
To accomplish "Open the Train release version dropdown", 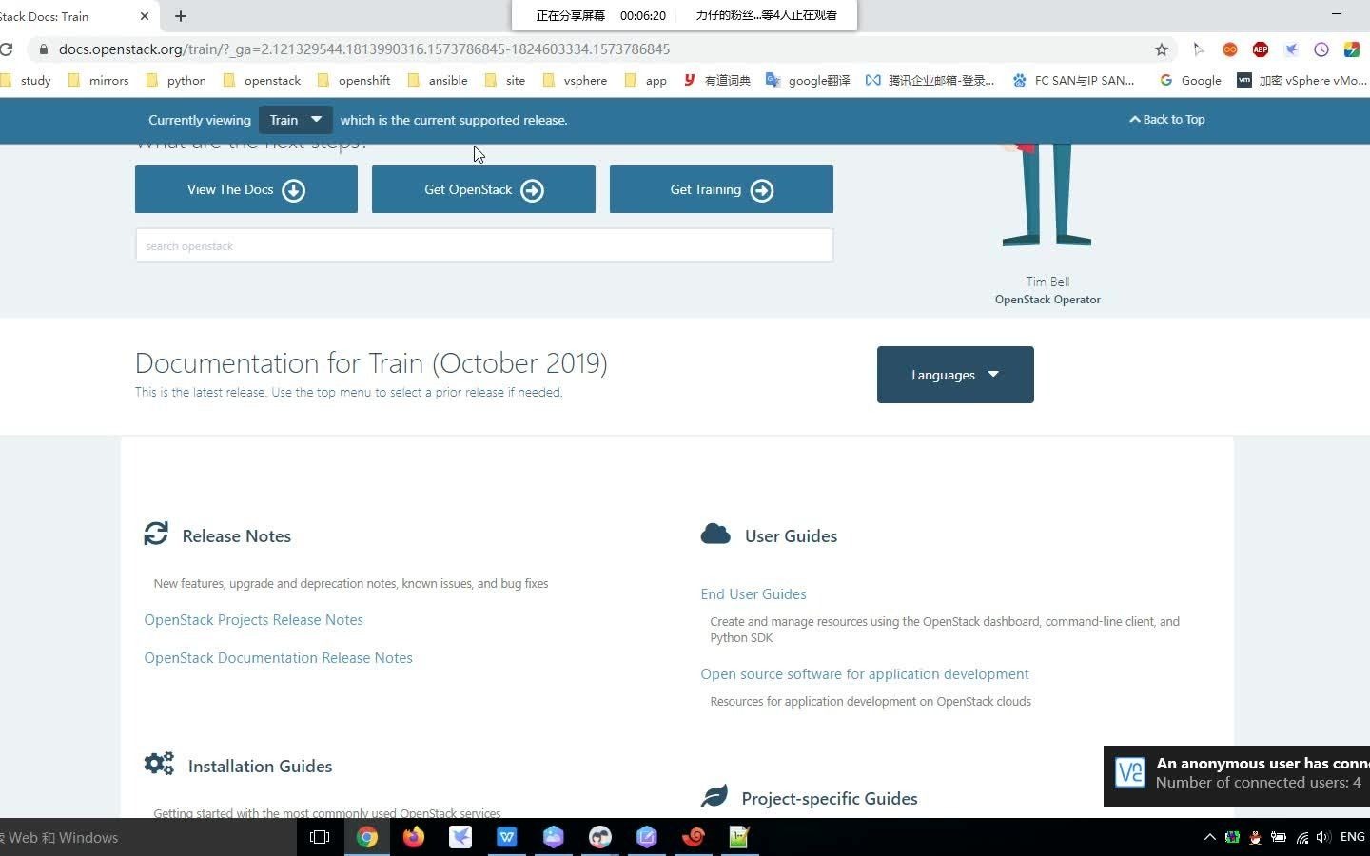I will (x=296, y=120).
